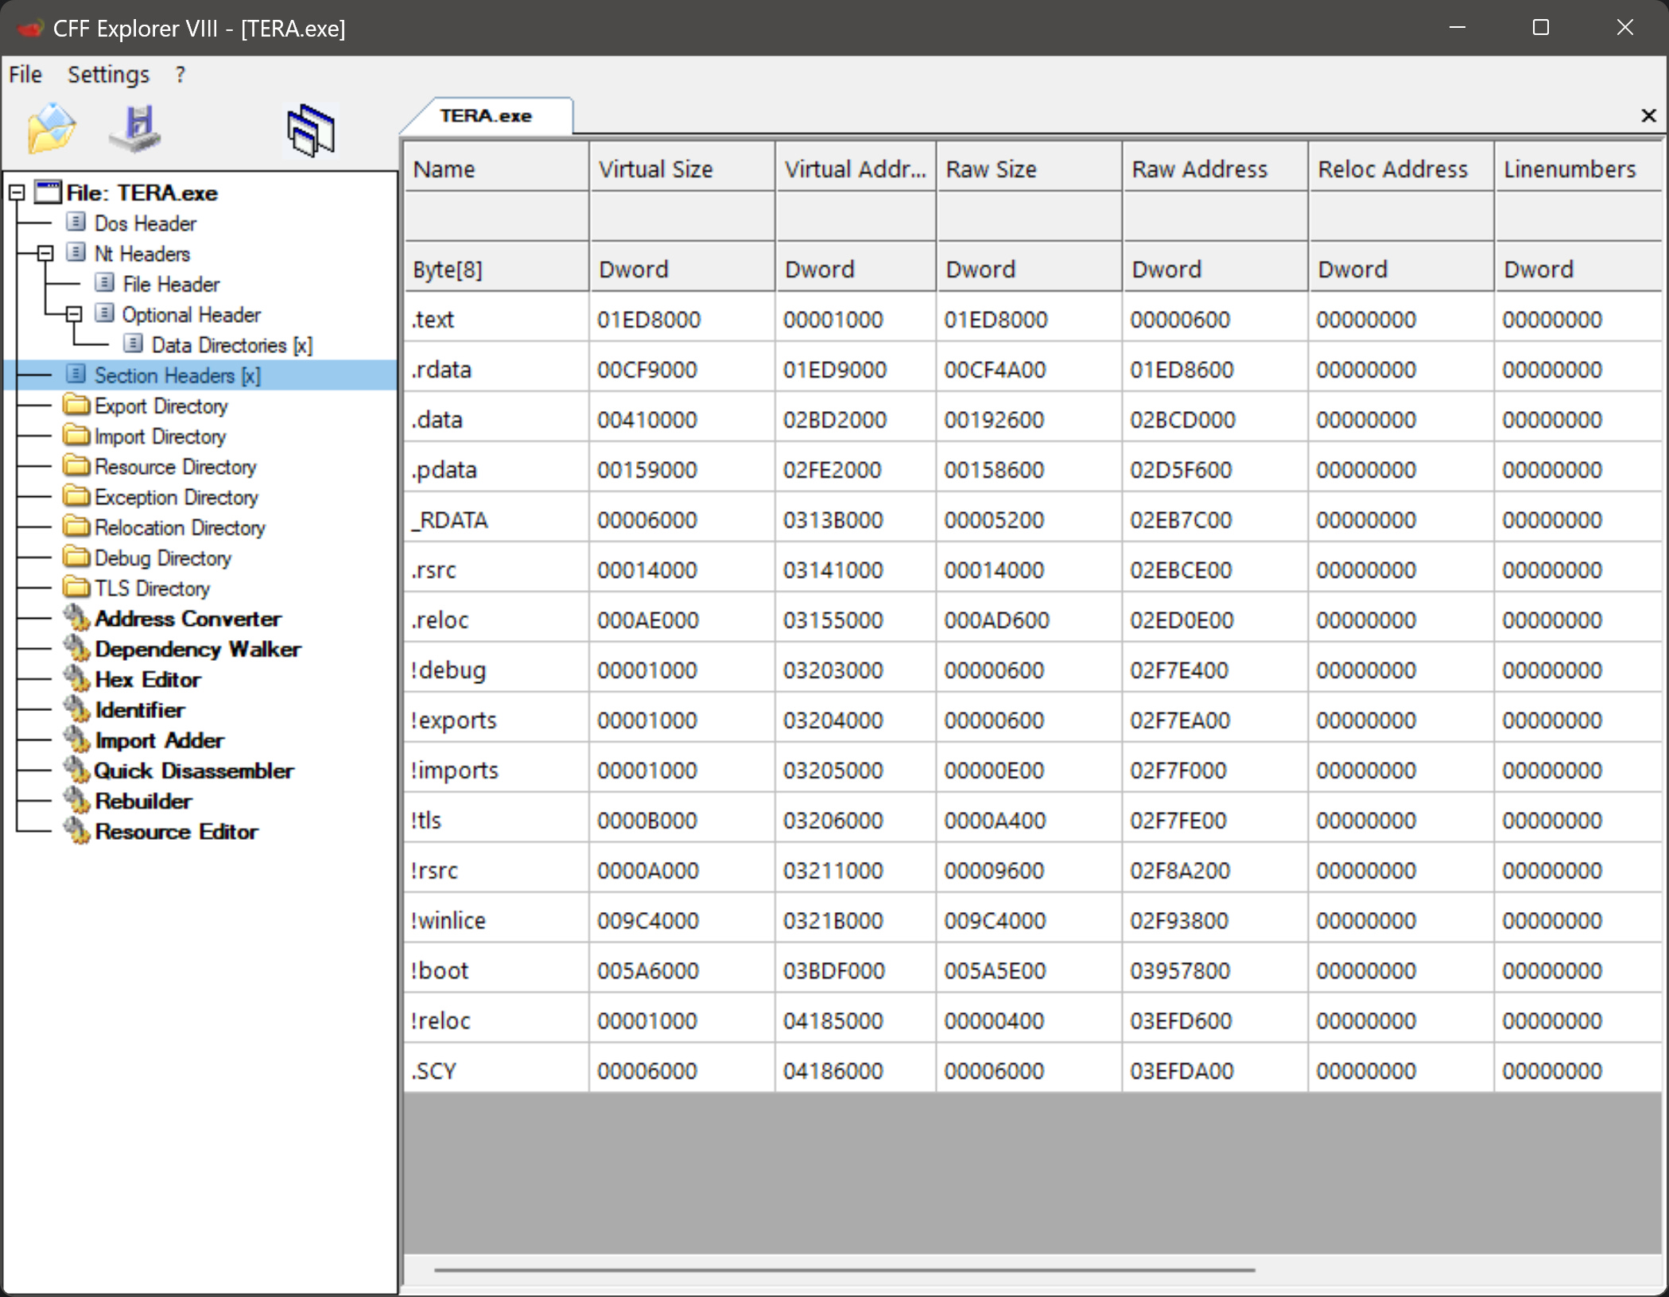1669x1297 pixels.
Task: Click the Virtual Size column header
Action: pos(682,169)
